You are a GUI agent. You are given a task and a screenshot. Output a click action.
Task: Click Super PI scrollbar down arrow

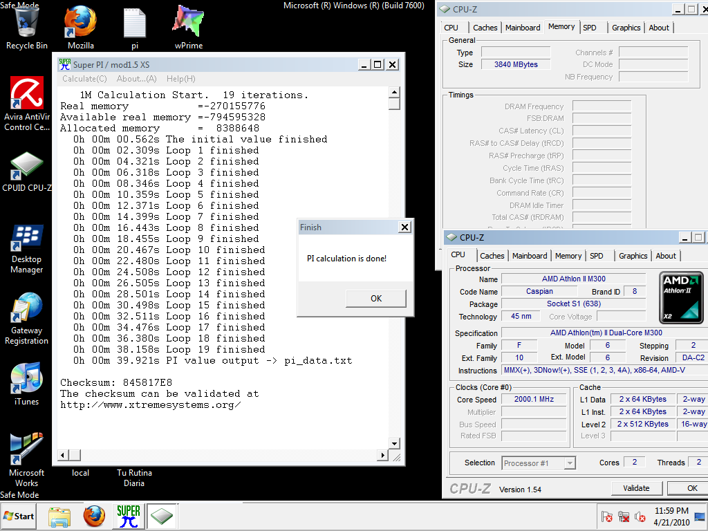[394, 443]
